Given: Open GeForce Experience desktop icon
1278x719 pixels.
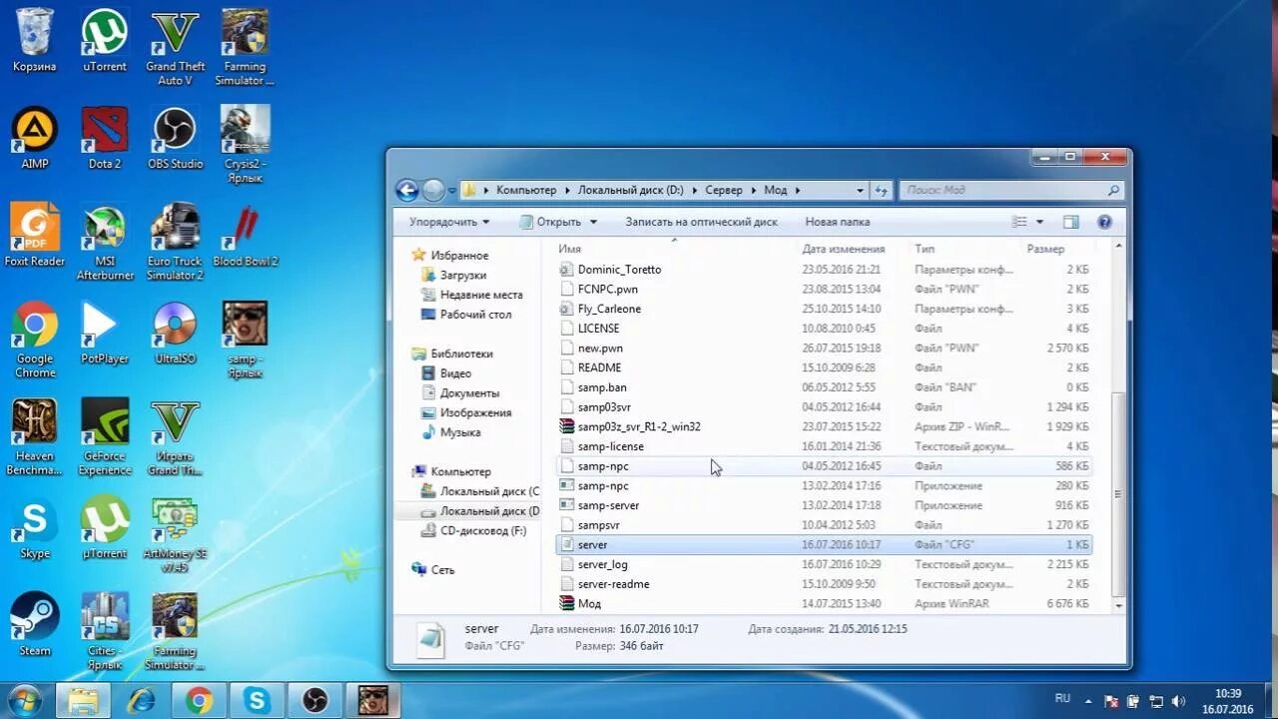Looking at the screenshot, I should 105,437.
